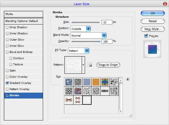Pick the rainbow tie-dye pattern swatch
This screenshot has width=169, height=125.
105,82
